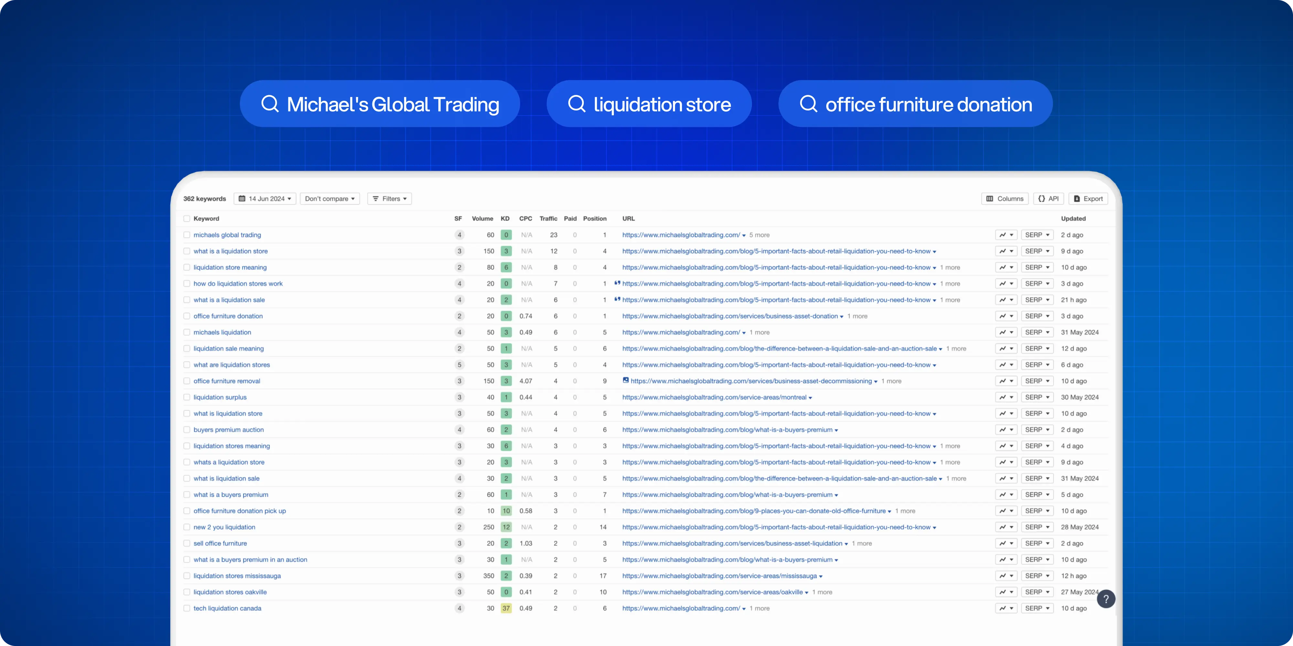Open the 14 Jun 2024 date dropdown
Image resolution: width=1293 pixels, height=646 pixels.
(265, 199)
